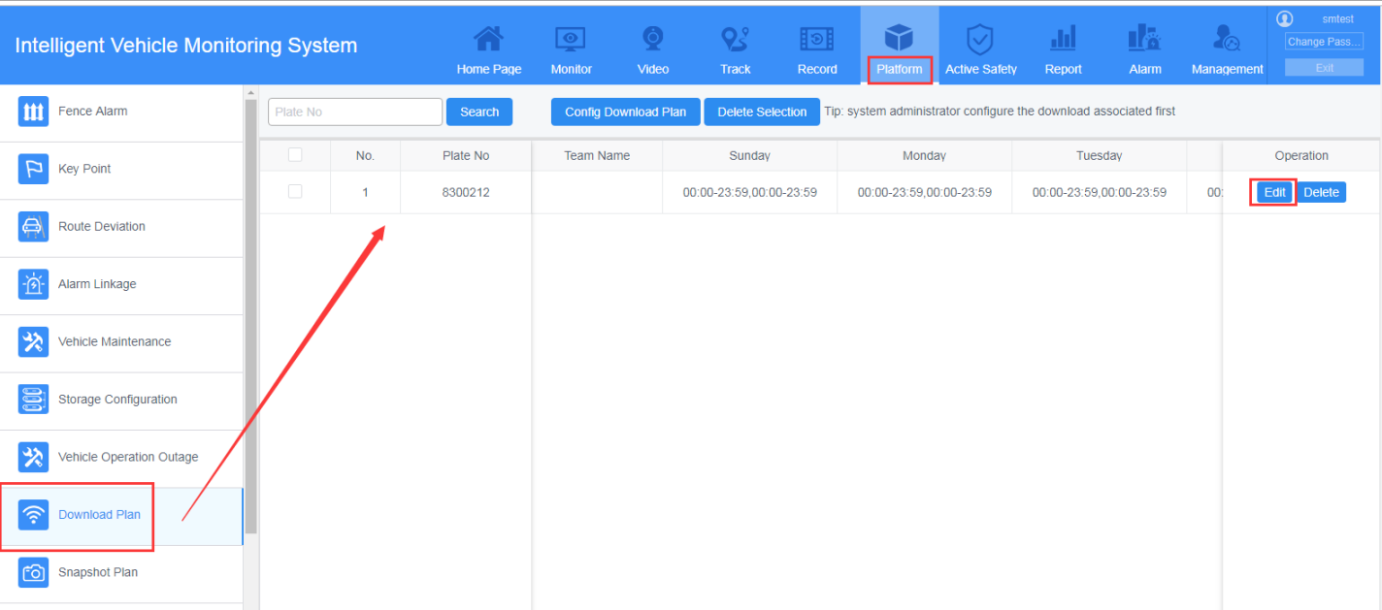Click the sidebar scroll-up arrow
The height and width of the screenshot is (610, 1382).
coord(251,92)
